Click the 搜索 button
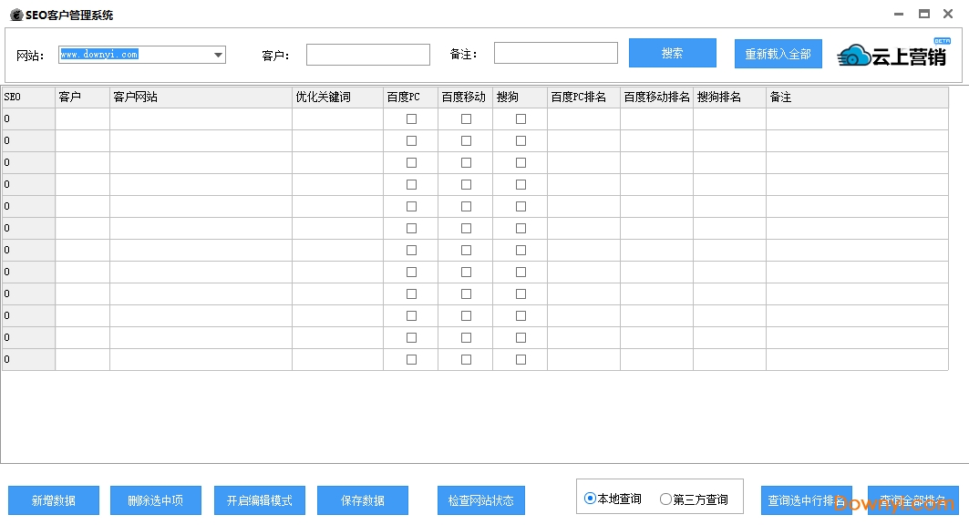The image size is (969, 525). point(672,53)
